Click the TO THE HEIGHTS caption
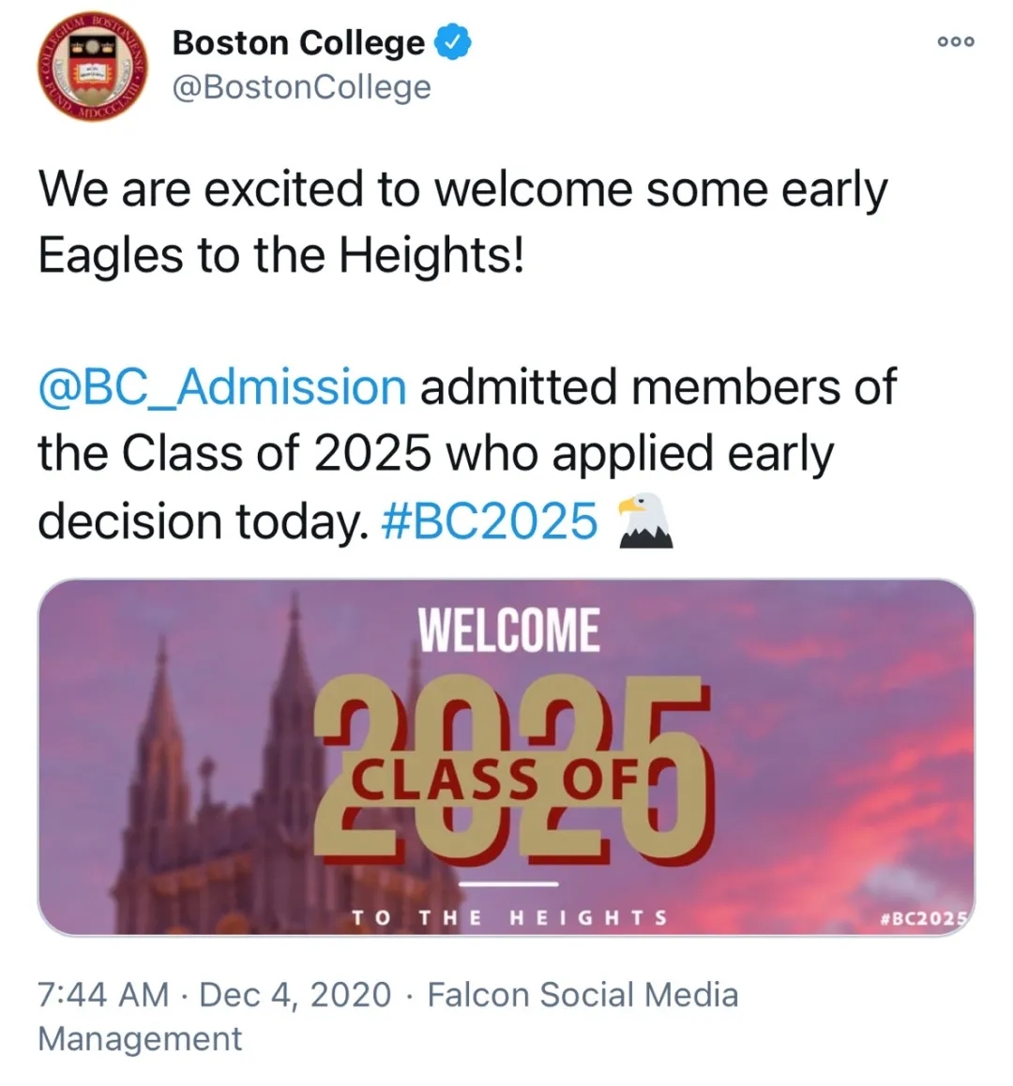 (509, 917)
